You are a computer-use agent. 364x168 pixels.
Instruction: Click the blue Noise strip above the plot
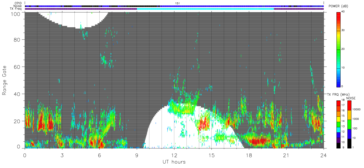(174, 6)
